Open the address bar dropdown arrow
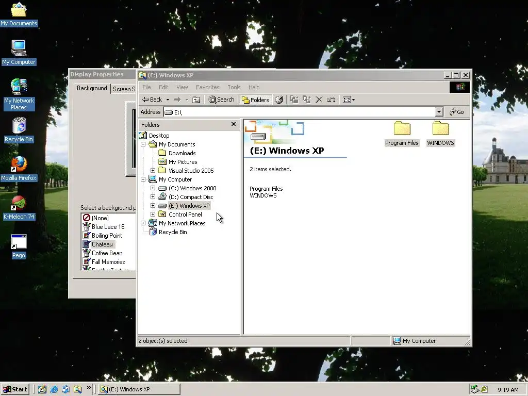The width and height of the screenshot is (528, 396). (439, 112)
